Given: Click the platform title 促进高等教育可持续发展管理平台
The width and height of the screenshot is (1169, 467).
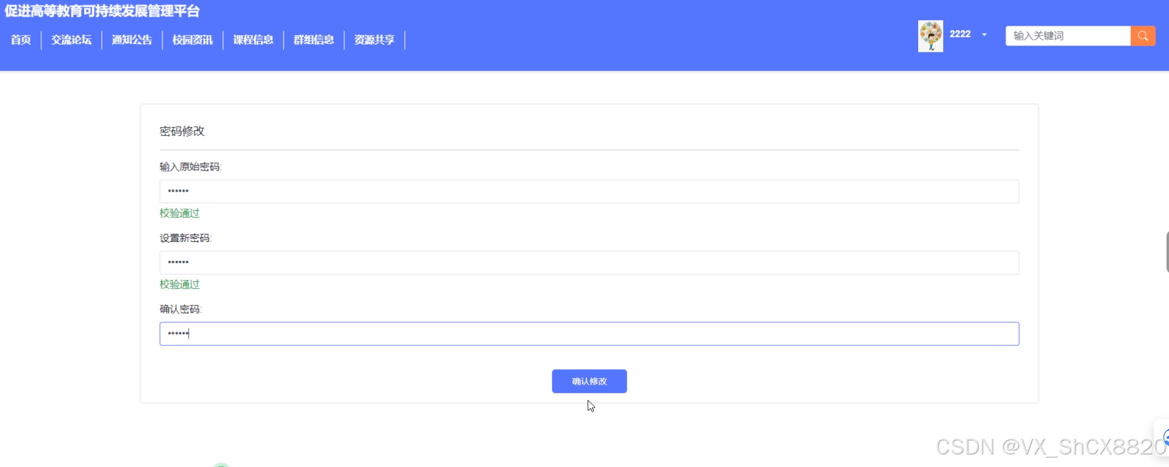Looking at the screenshot, I should click(102, 11).
